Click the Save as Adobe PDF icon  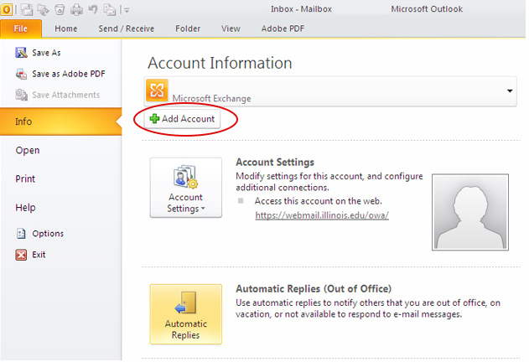[x=21, y=74]
